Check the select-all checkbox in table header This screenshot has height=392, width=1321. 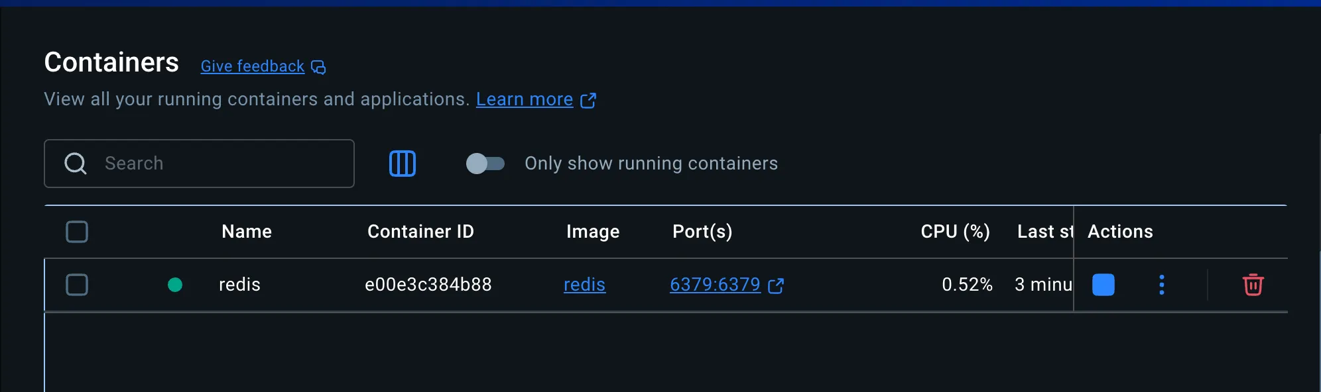(77, 232)
